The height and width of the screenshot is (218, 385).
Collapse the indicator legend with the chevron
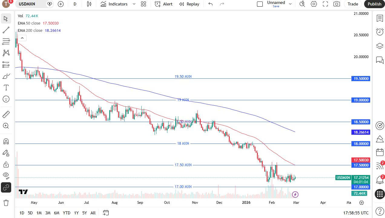click(22, 38)
